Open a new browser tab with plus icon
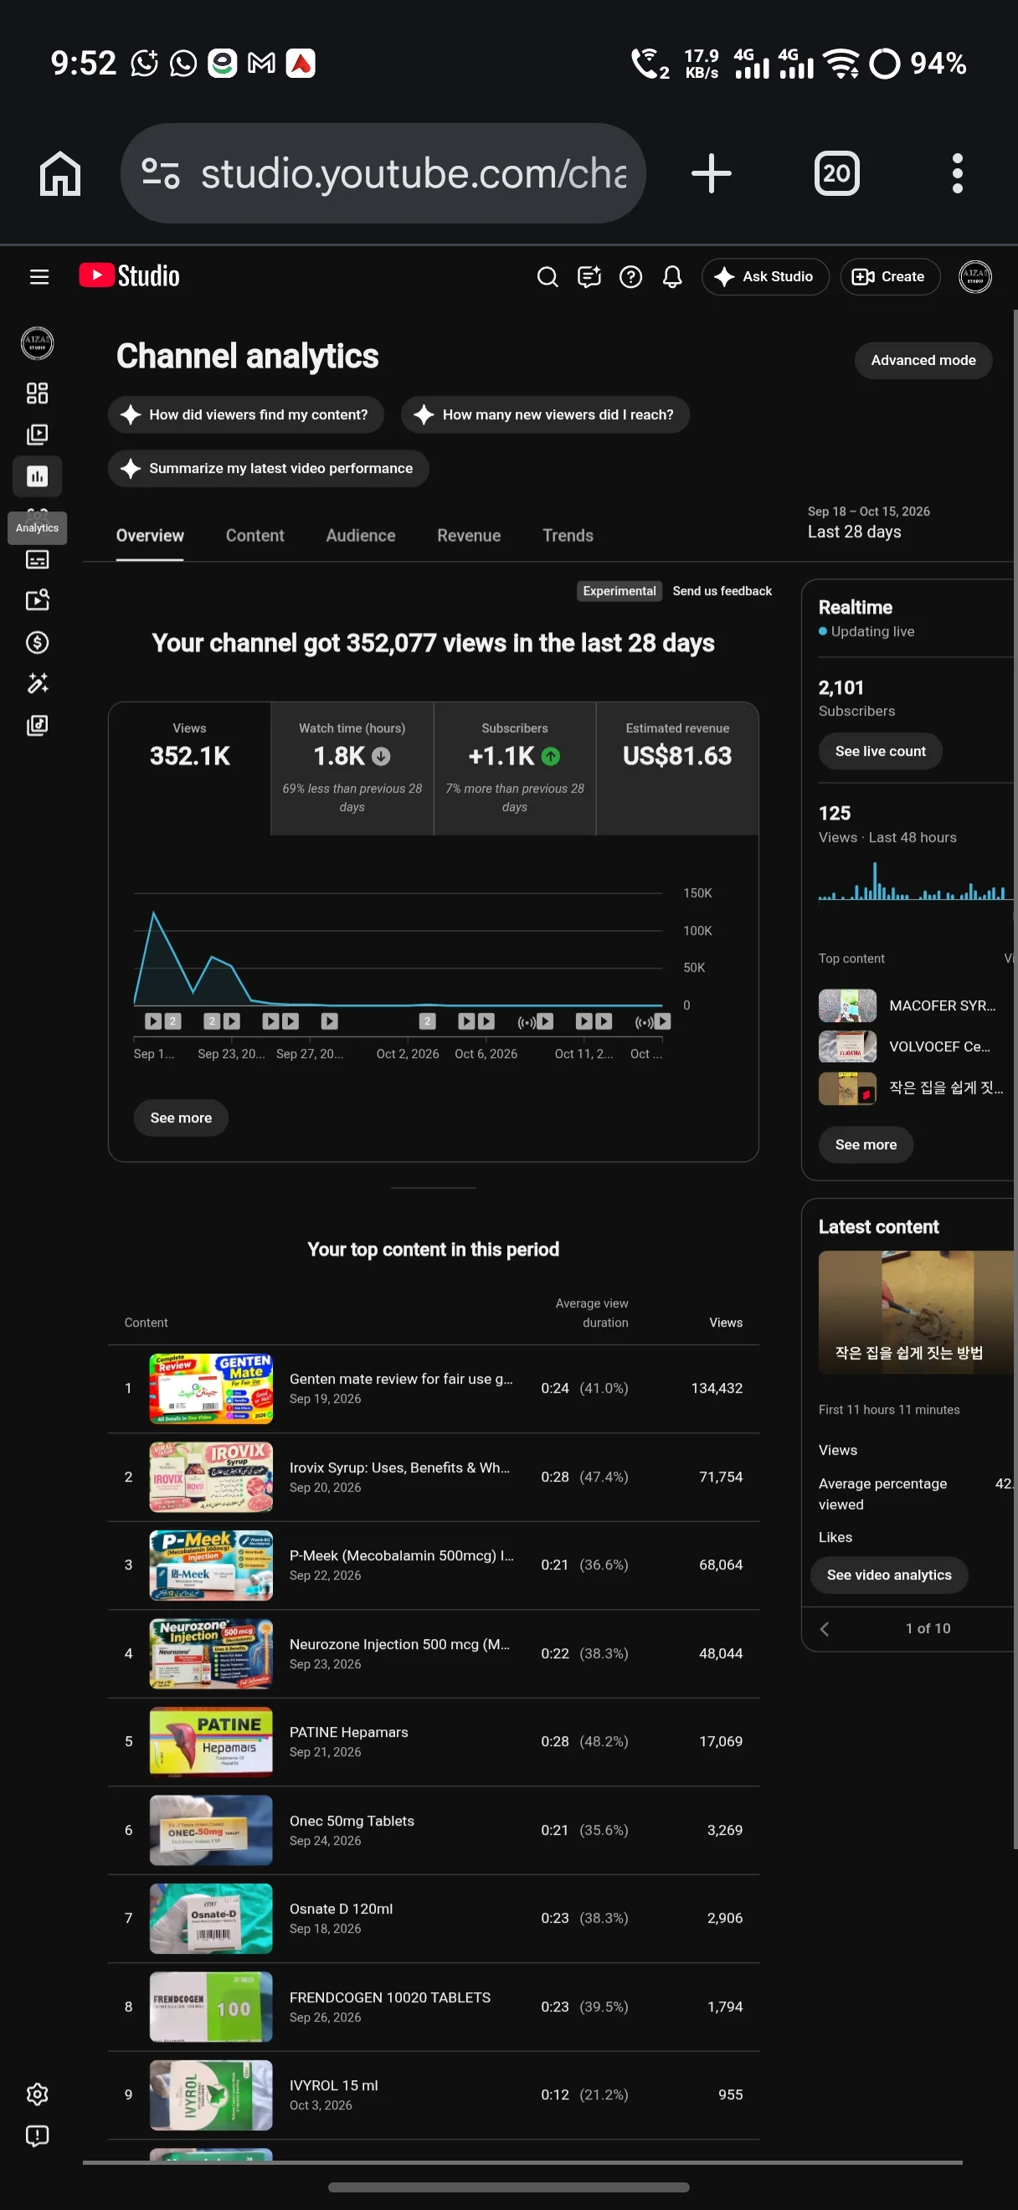The width and height of the screenshot is (1018, 2210). (711, 173)
